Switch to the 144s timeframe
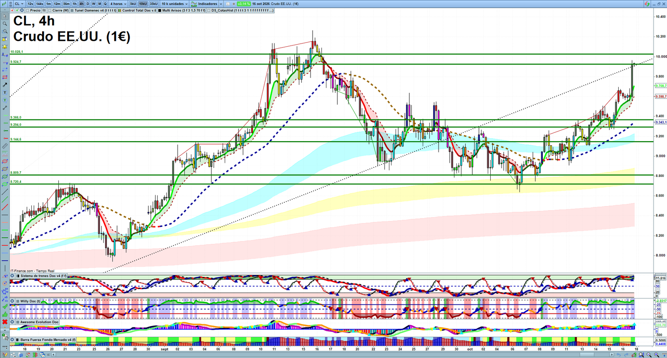Image resolution: width=667 pixels, height=358 pixels. [x=40, y=4]
